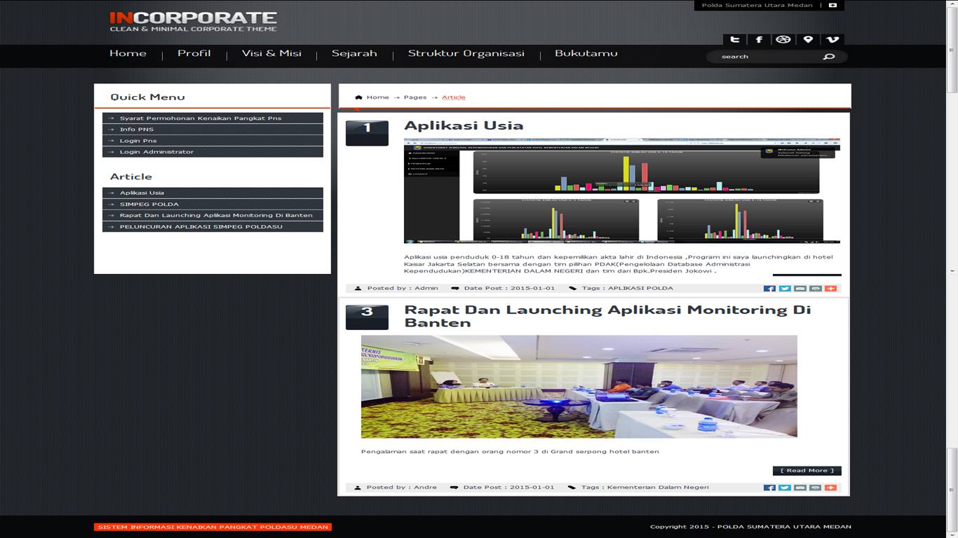Open the Twitter icon in the header
Viewport: 958px width, 538px height.
click(734, 40)
